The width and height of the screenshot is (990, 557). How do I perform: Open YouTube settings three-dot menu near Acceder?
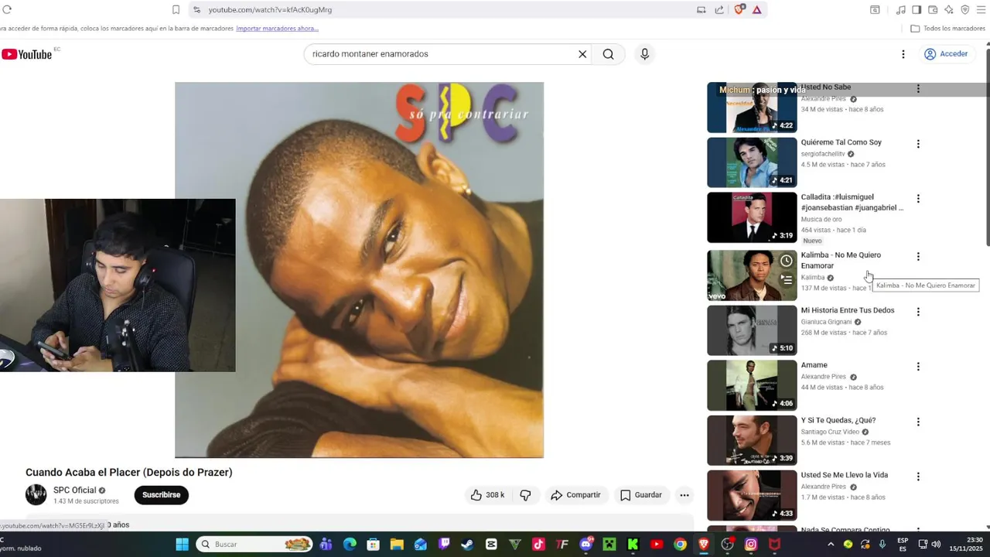pyautogui.click(x=903, y=54)
